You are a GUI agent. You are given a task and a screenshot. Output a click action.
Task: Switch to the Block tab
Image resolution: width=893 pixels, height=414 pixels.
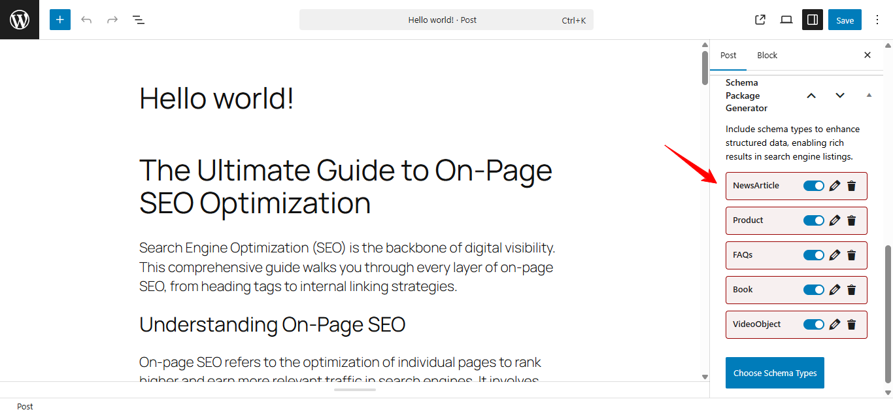pos(767,56)
